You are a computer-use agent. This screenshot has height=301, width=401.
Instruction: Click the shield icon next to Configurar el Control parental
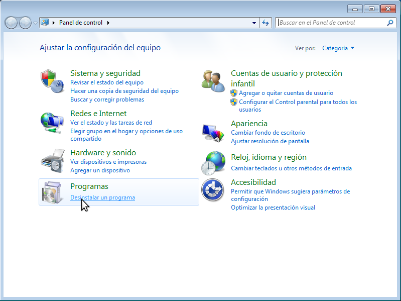click(x=234, y=102)
